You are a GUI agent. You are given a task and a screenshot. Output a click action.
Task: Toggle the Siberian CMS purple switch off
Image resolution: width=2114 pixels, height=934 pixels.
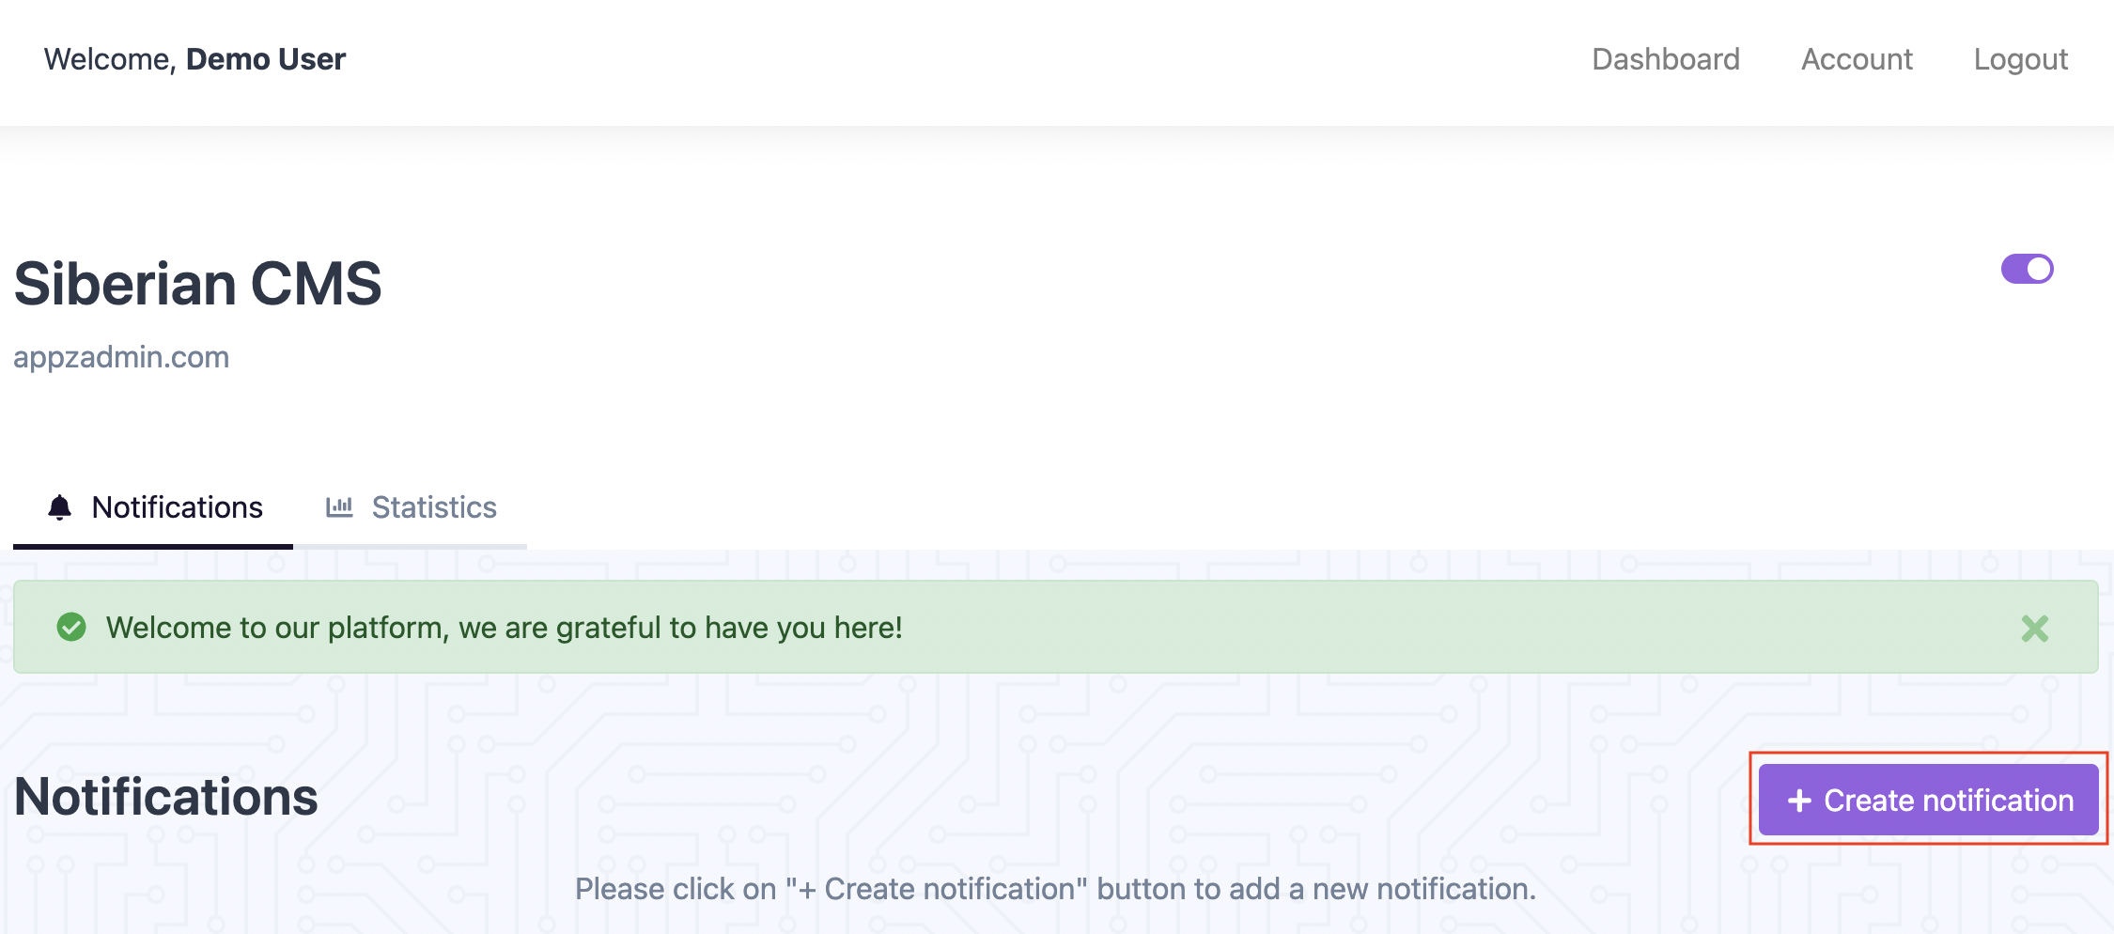2028,269
